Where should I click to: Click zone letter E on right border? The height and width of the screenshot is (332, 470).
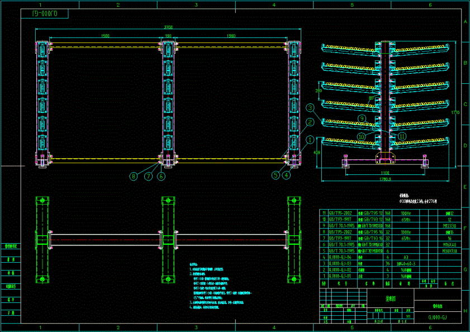tap(466, 187)
